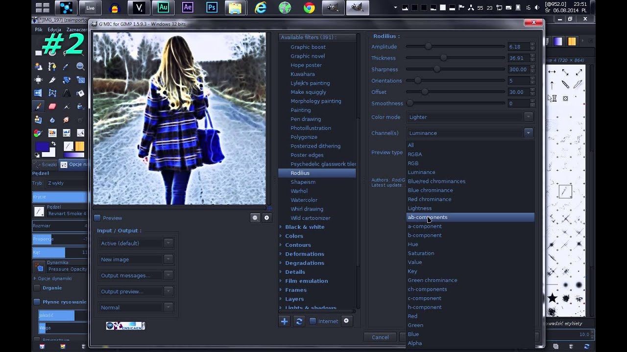Select the color picker tool in GIMP toolbox
Screen dimensions: 627x352
67,66
